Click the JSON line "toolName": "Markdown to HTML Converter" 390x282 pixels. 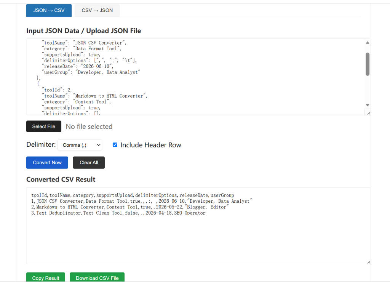tap(94, 96)
